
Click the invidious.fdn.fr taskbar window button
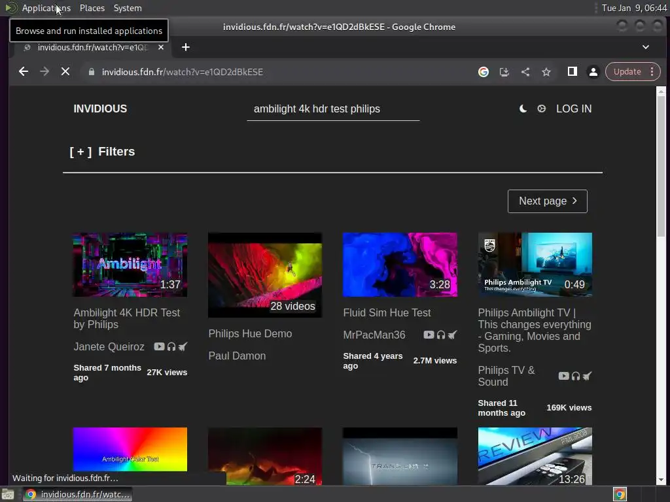[x=78, y=494]
